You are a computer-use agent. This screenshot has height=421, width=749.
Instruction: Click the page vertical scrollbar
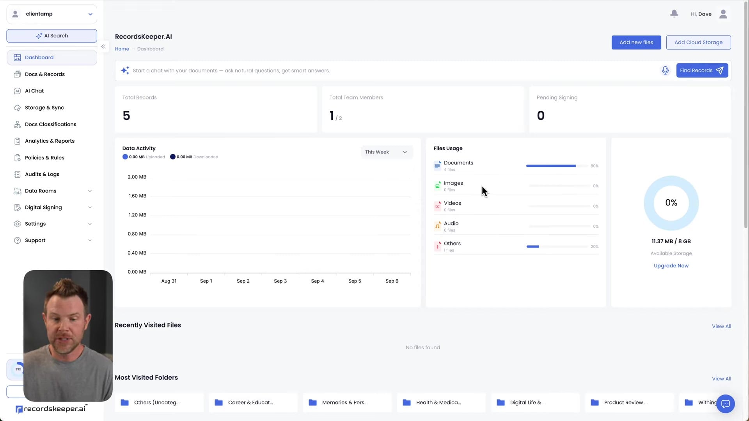(x=746, y=115)
